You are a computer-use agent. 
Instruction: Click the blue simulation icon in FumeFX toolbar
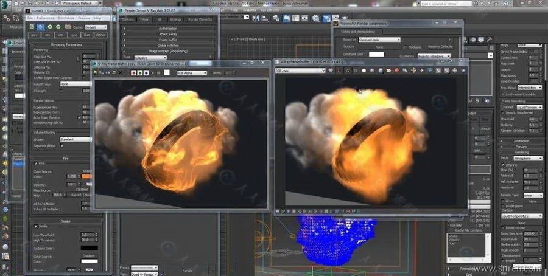41,27
